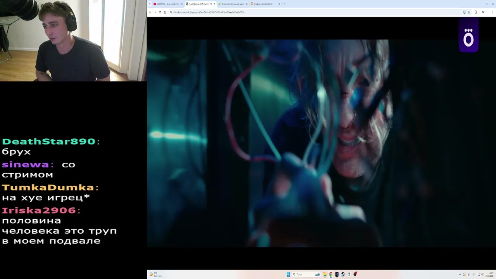Click the movie video player area

[321, 143]
